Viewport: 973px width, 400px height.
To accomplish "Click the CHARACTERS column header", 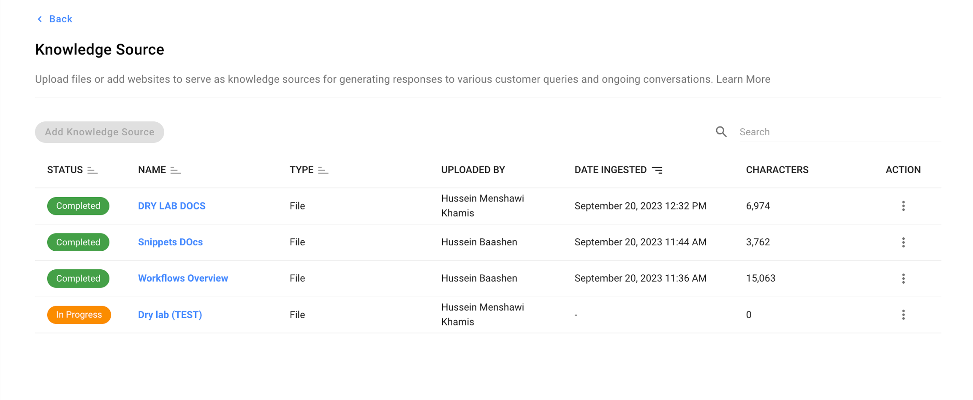I will point(777,169).
